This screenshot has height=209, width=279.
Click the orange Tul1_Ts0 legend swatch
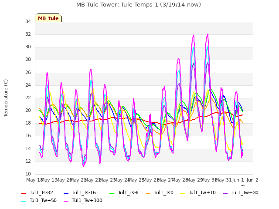[148, 193]
